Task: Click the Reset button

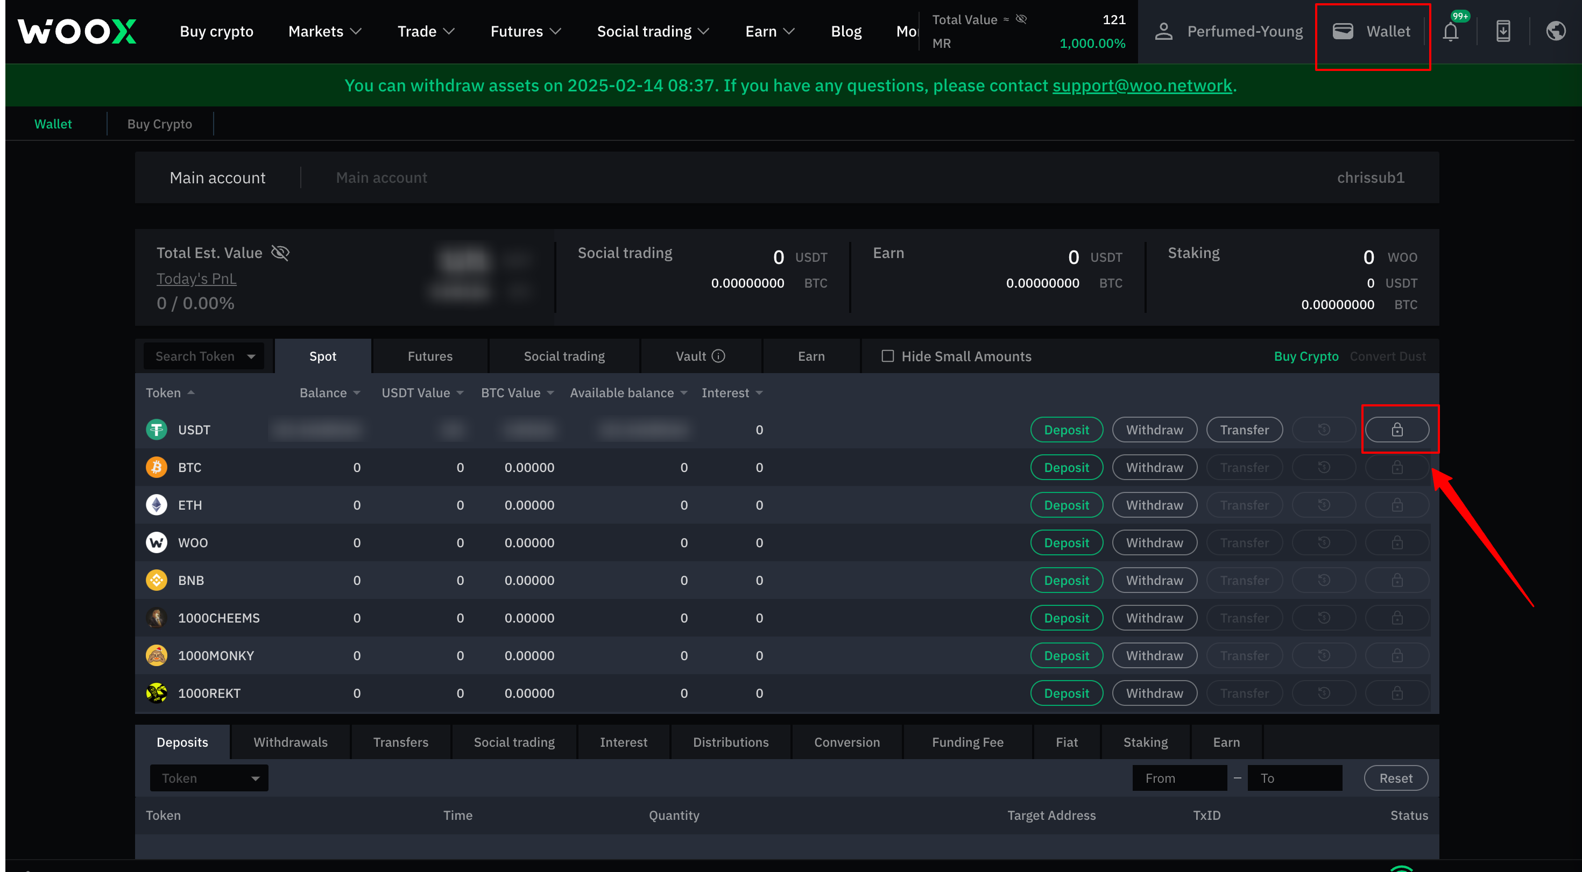Action: point(1395,778)
